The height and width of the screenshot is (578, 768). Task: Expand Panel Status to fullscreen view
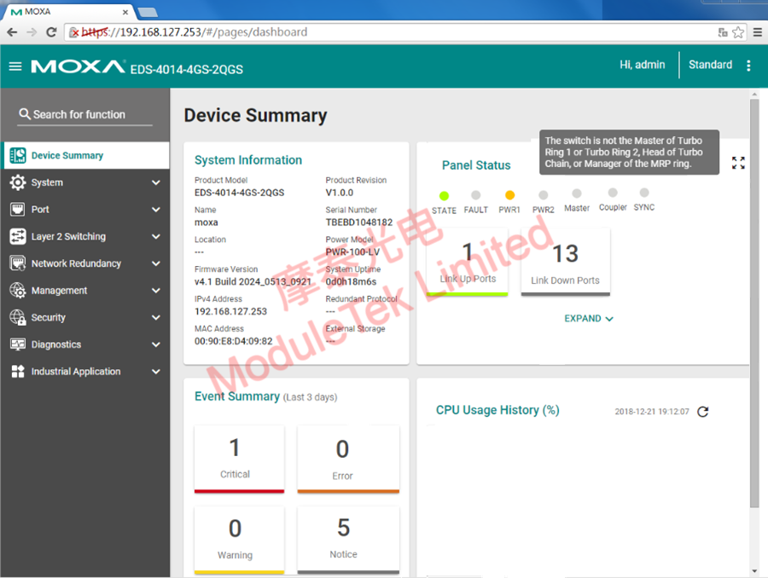pyautogui.click(x=738, y=163)
